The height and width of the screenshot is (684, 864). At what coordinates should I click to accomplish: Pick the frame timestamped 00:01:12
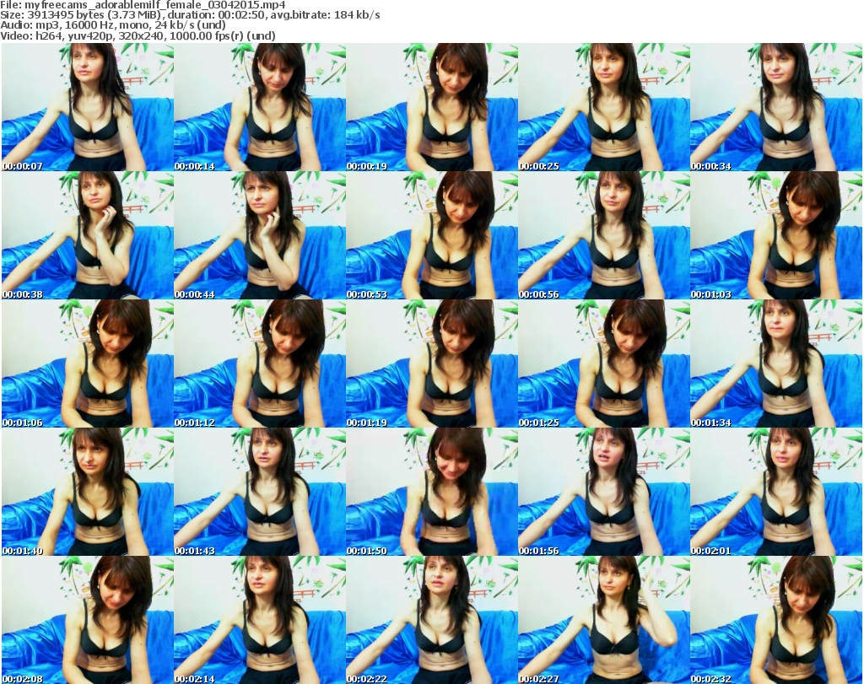pyautogui.click(x=260, y=364)
